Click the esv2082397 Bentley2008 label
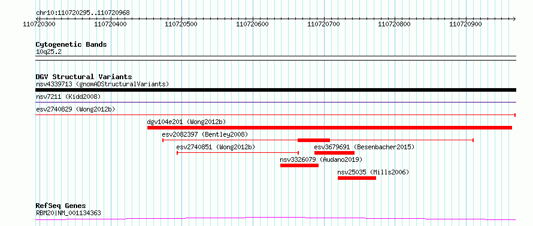Image resolution: width=533 pixels, height=226 pixels. coord(205,134)
